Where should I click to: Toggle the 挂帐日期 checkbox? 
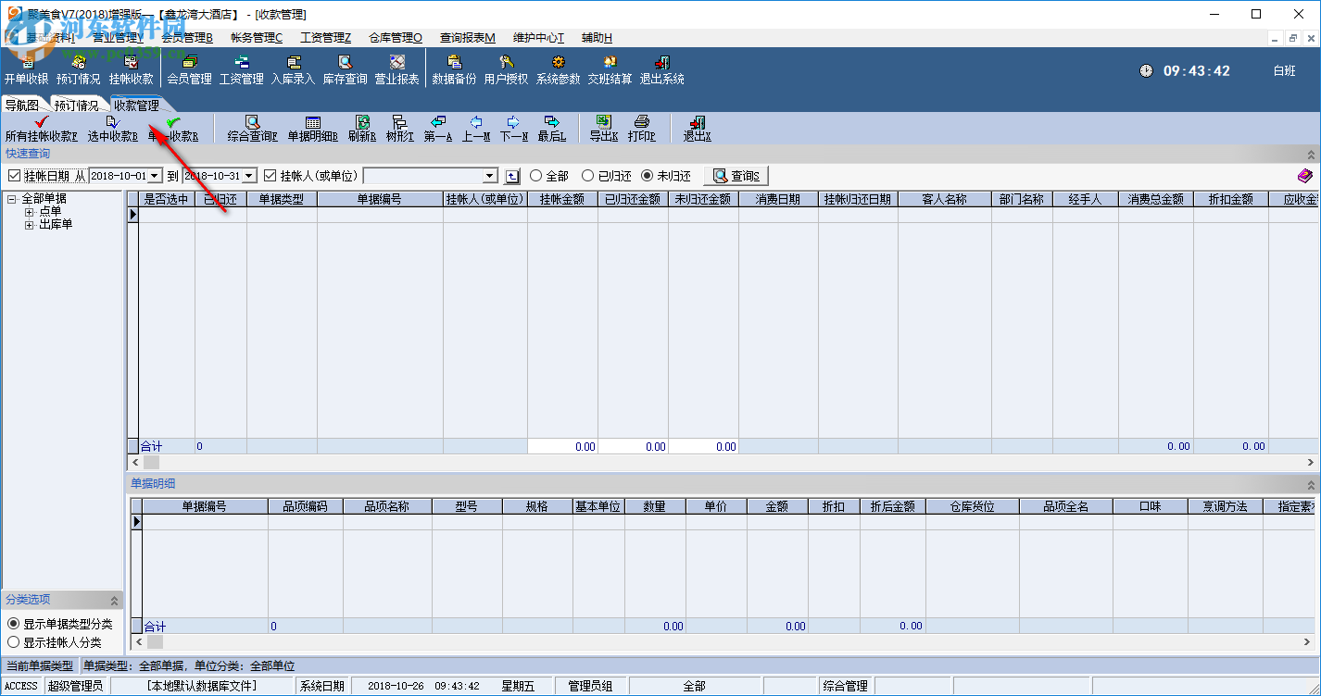point(14,176)
